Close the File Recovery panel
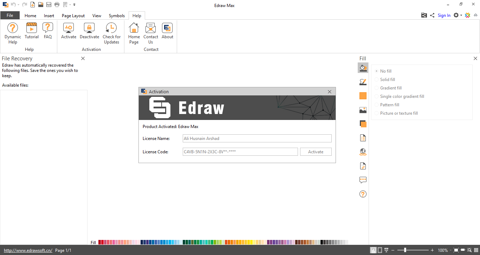The width and height of the screenshot is (480, 255). (83, 59)
